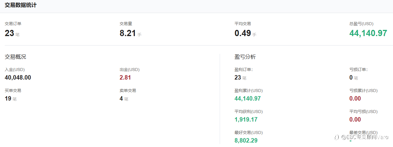The height and width of the screenshot is (147, 393).
Task: Click the 0.00 value under 亏损累计
Action: (x=355, y=98)
